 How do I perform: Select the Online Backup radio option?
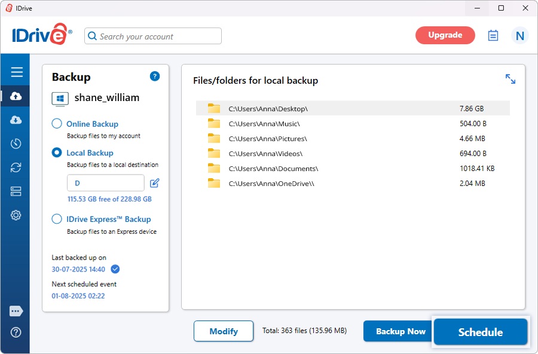pos(57,124)
